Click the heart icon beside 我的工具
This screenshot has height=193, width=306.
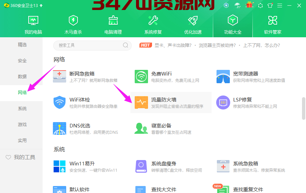[x=8, y=157]
